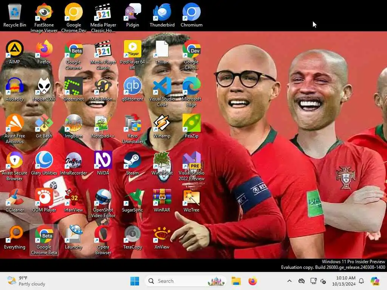Open the Windows Start menu
The image size is (387, 290).
[x=135, y=281]
